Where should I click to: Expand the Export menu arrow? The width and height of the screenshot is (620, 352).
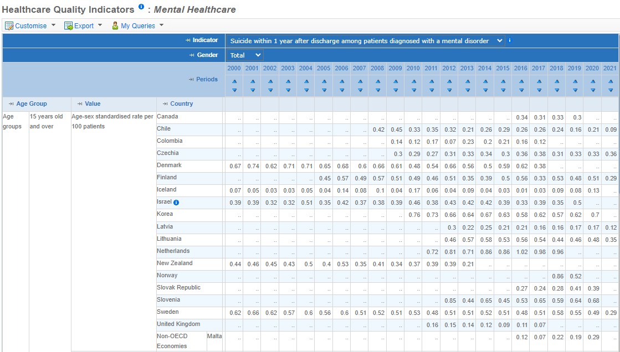pos(100,25)
